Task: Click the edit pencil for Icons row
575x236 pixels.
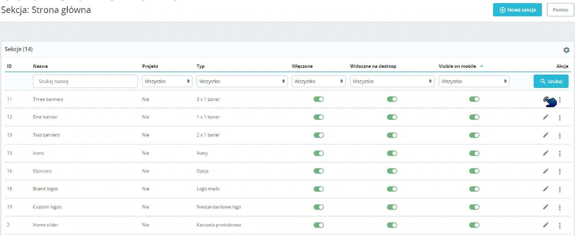Action: click(546, 153)
